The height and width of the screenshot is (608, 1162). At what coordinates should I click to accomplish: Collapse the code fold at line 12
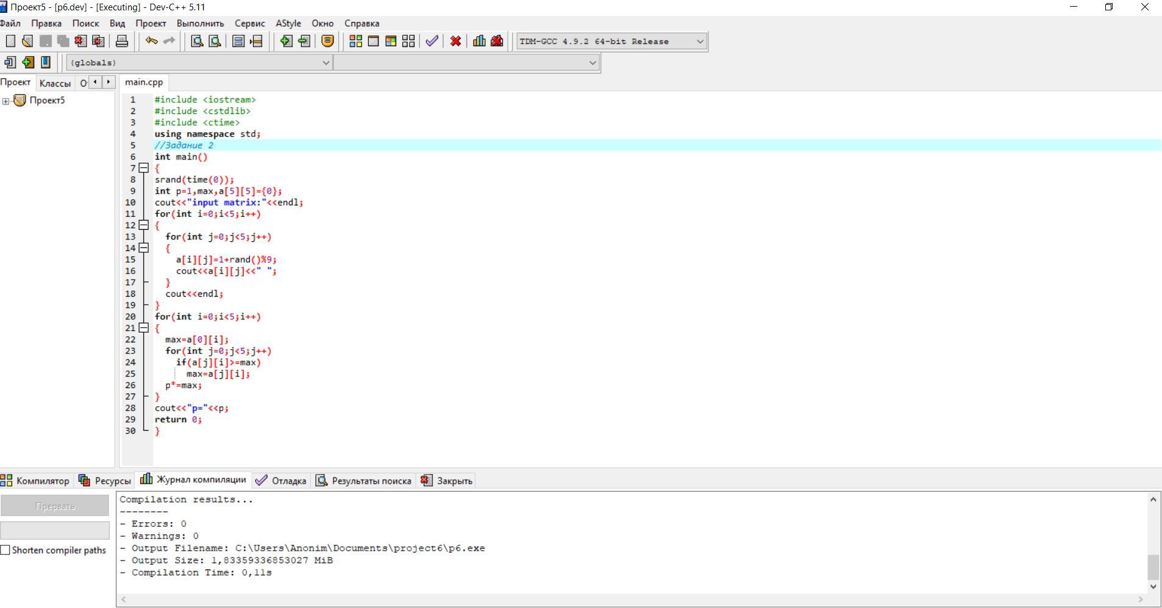(144, 225)
